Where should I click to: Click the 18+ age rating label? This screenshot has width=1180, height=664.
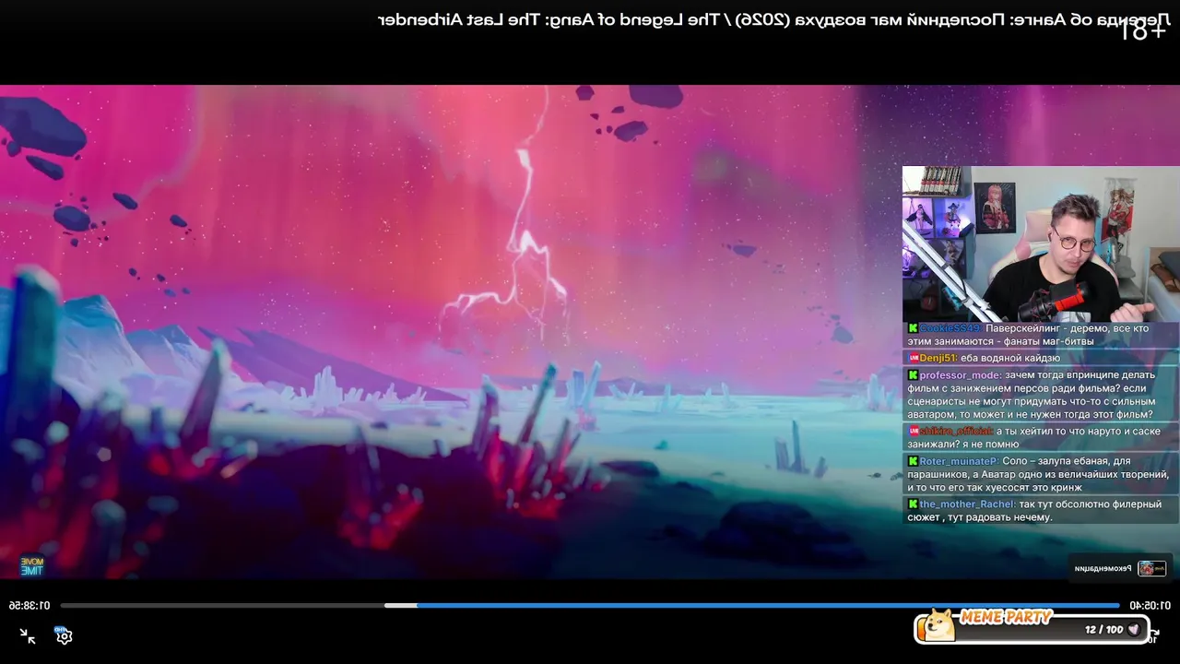tap(1141, 31)
